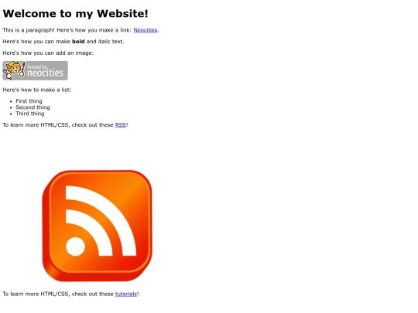Click the hosted by neocities badge

(35, 70)
